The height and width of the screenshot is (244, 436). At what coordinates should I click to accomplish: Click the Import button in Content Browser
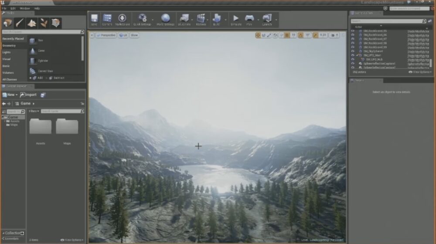point(28,95)
